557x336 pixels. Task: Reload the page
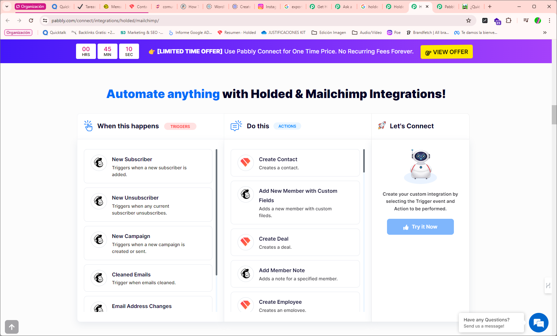pos(31,21)
